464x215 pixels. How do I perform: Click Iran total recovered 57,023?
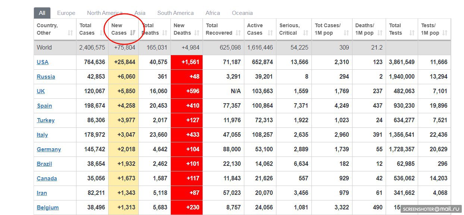click(231, 193)
